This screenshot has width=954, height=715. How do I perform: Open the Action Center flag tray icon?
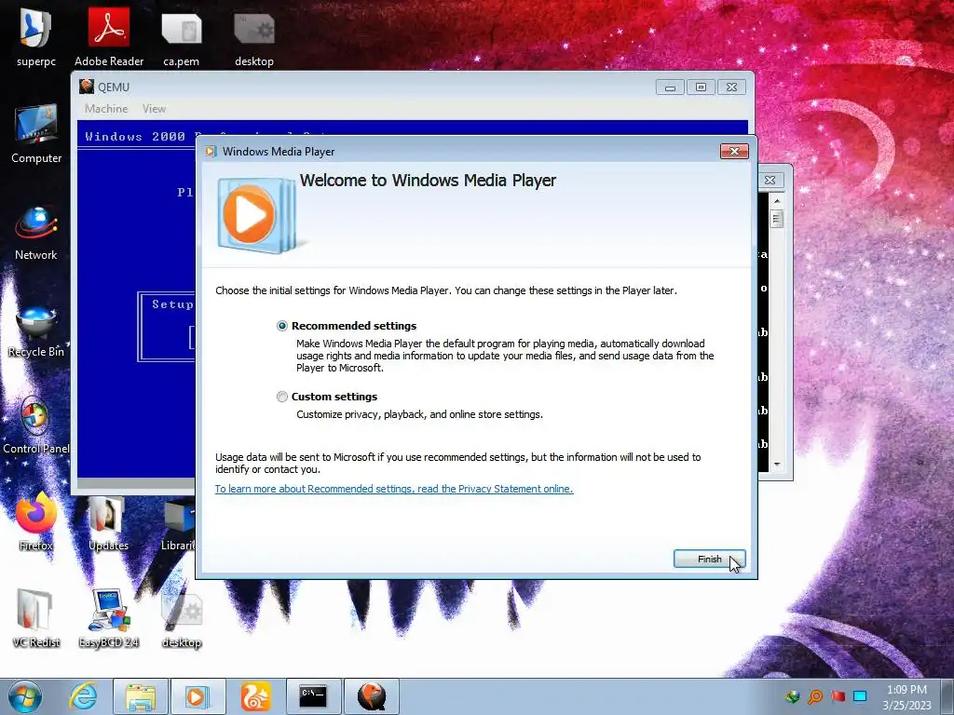[x=838, y=696]
